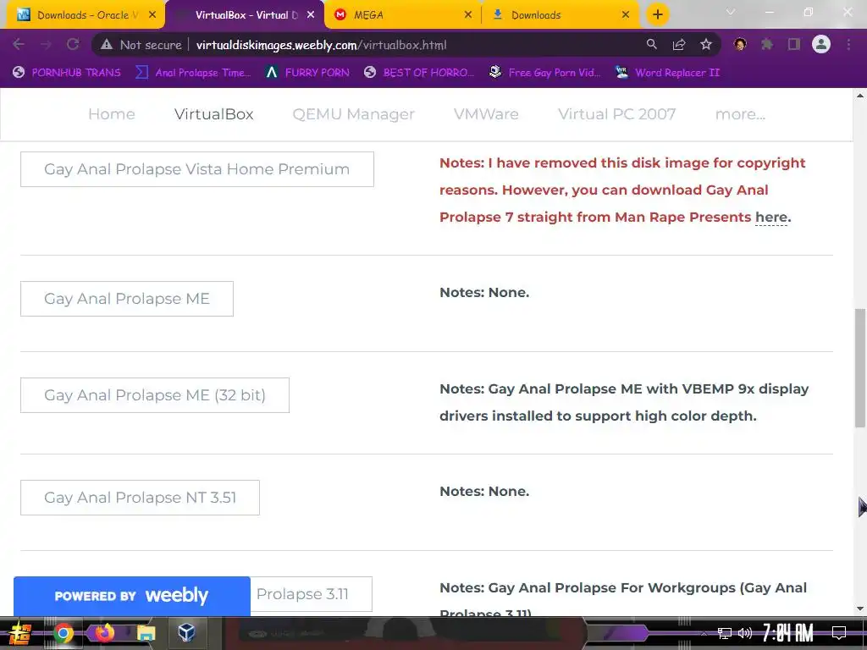Click the browser forward arrow
The height and width of the screenshot is (650, 867).
[46, 45]
